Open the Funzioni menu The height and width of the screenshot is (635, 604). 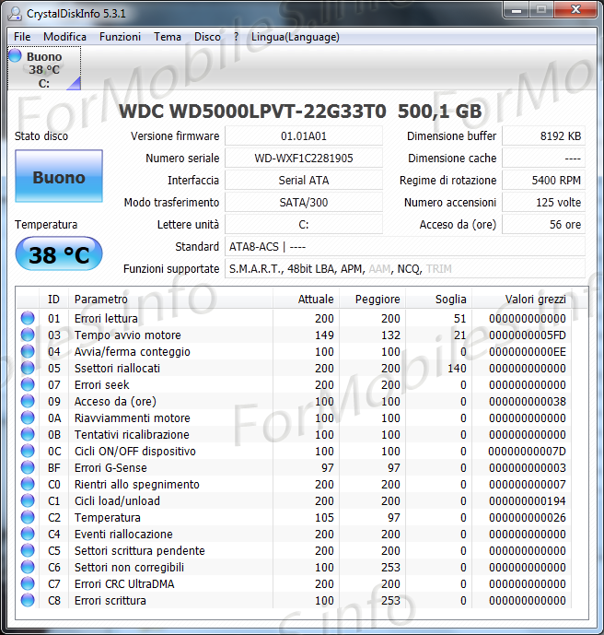tap(120, 37)
